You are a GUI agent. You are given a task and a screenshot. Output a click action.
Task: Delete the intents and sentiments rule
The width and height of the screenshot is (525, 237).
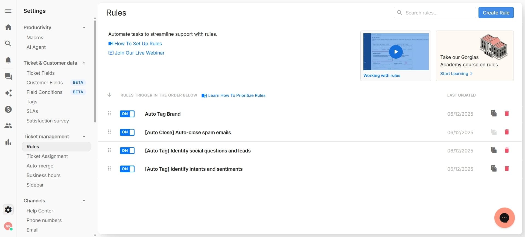pos(507,169)
